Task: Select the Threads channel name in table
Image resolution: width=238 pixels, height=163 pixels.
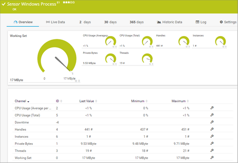Action: [20, 151]
